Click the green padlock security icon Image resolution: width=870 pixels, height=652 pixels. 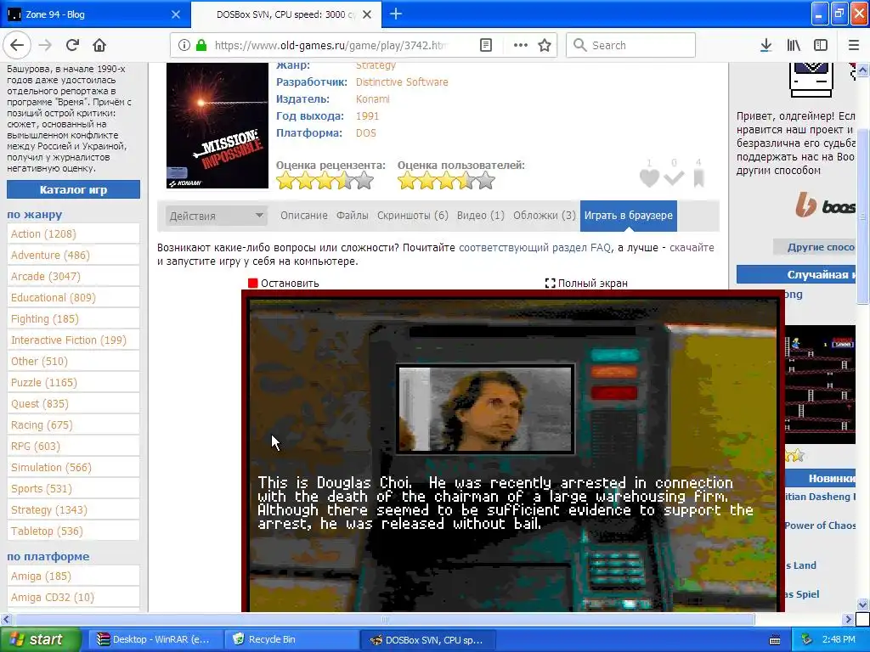pyautogui.click(x=201, y=45)
